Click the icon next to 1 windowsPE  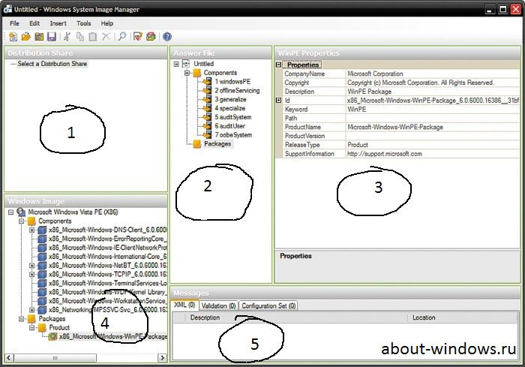[207, 82]
